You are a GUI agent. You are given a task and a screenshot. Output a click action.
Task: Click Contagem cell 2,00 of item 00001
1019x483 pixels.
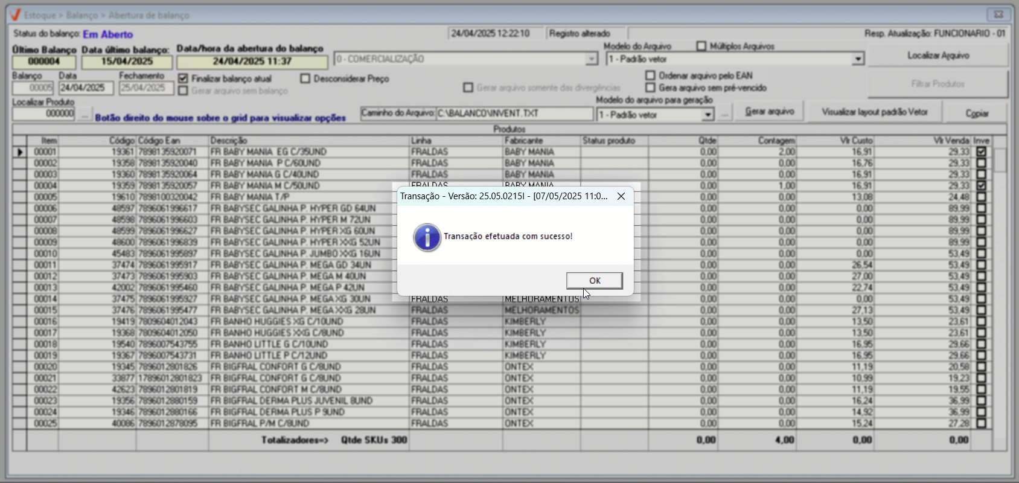coord(758,152)
